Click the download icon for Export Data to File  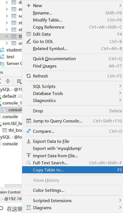(x=29, y=141)
